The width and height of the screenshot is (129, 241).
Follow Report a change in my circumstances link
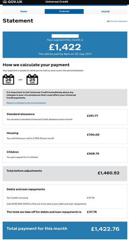coord(26,103)
